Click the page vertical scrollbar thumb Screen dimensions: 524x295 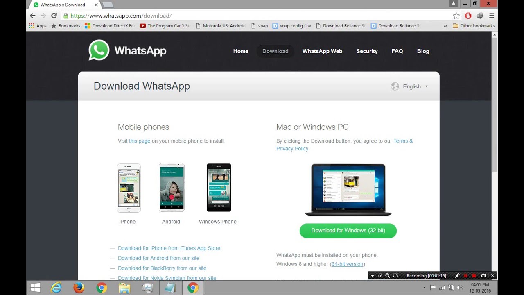[495, 105]
